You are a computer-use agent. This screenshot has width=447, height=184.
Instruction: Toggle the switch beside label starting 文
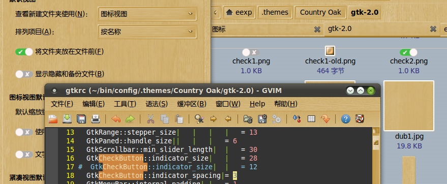tap(24, 155)
